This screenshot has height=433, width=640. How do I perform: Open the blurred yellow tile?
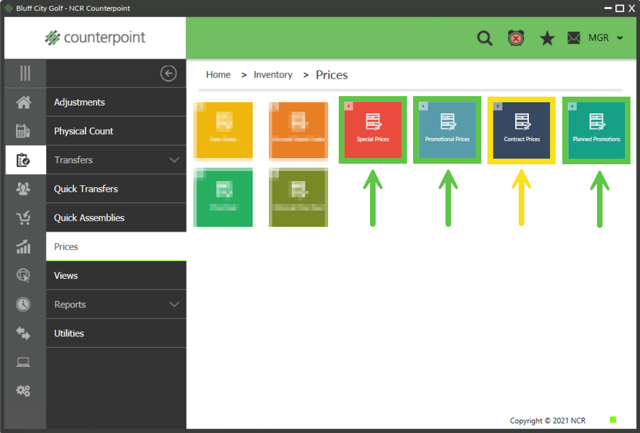tap(223, 130)
